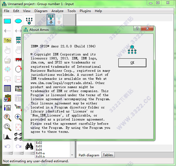Open the Plugins menu
The width and height of the screenshot is (176, 166).
pos(85,11)
